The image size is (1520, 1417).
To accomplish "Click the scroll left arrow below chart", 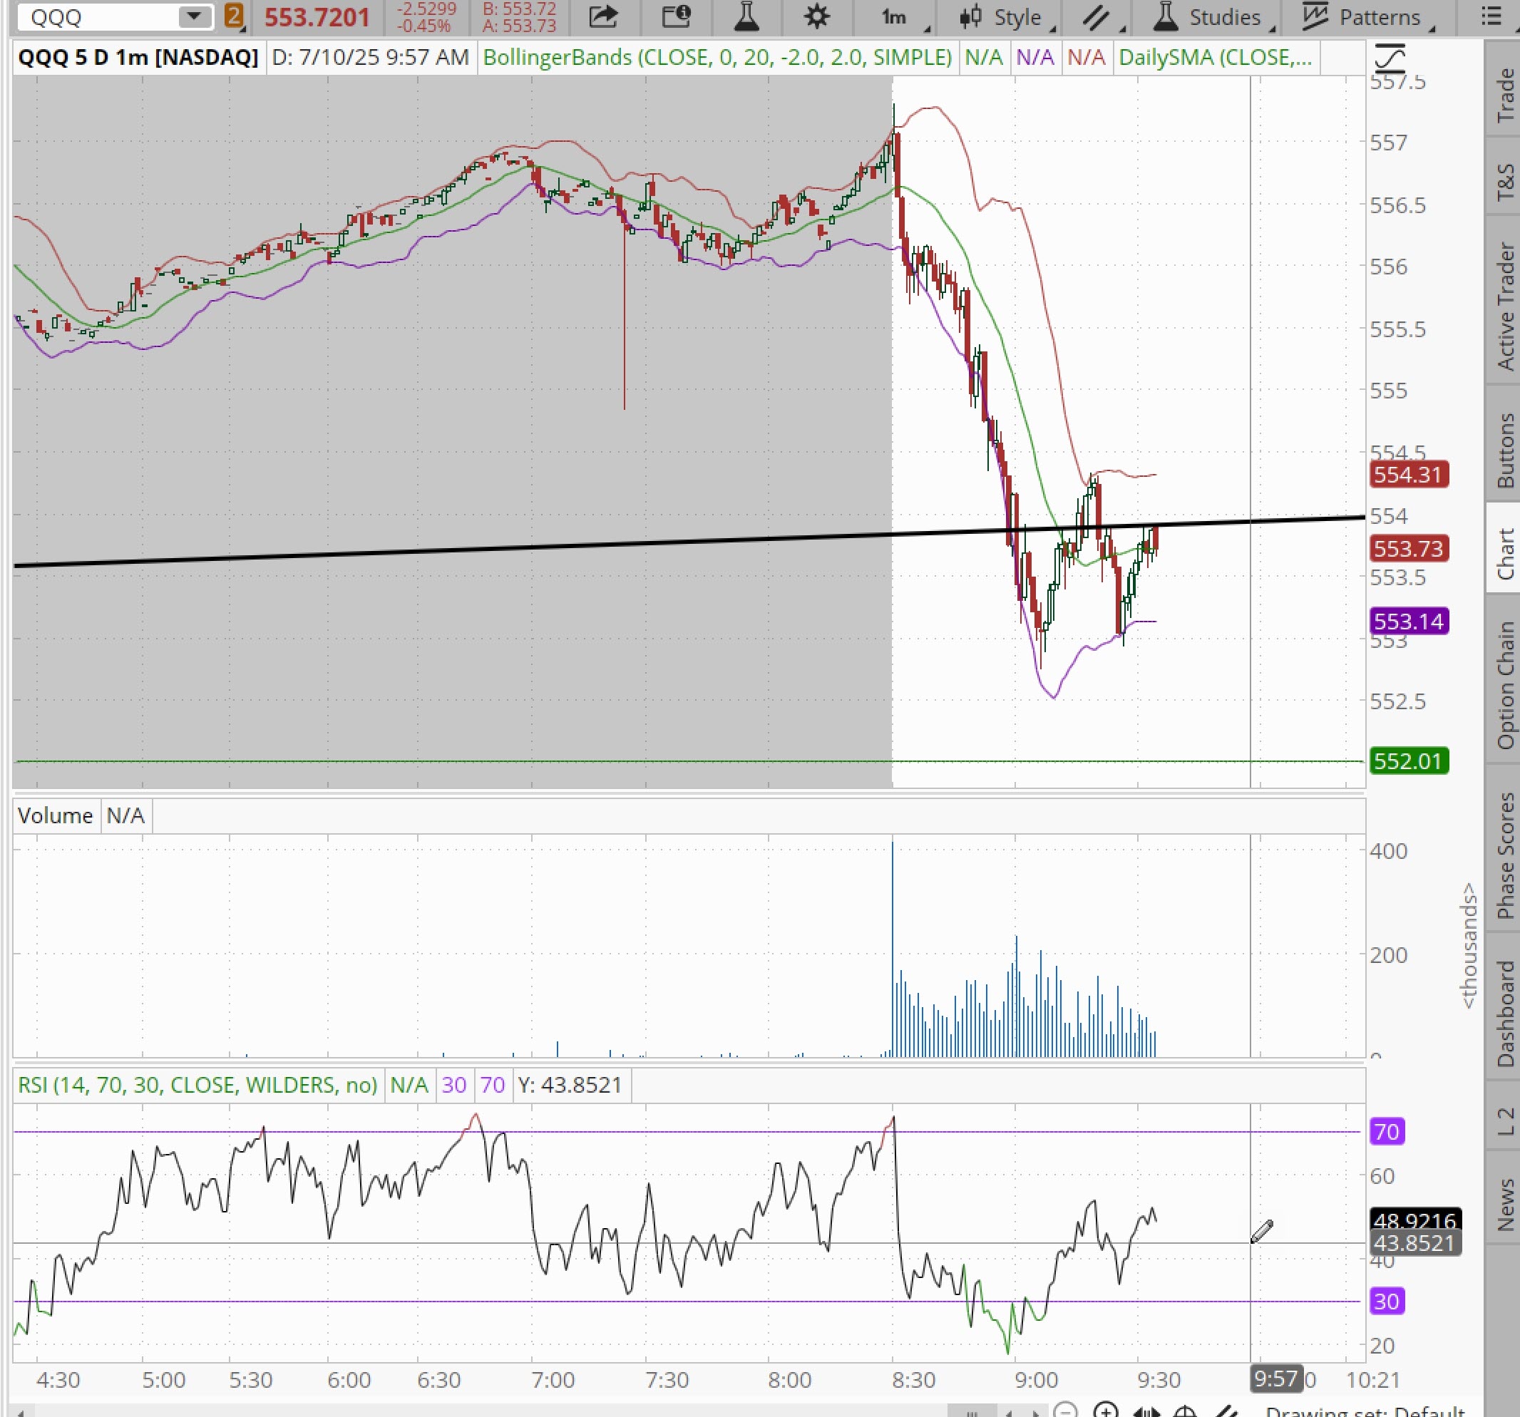I will (x=21, y=1411).
